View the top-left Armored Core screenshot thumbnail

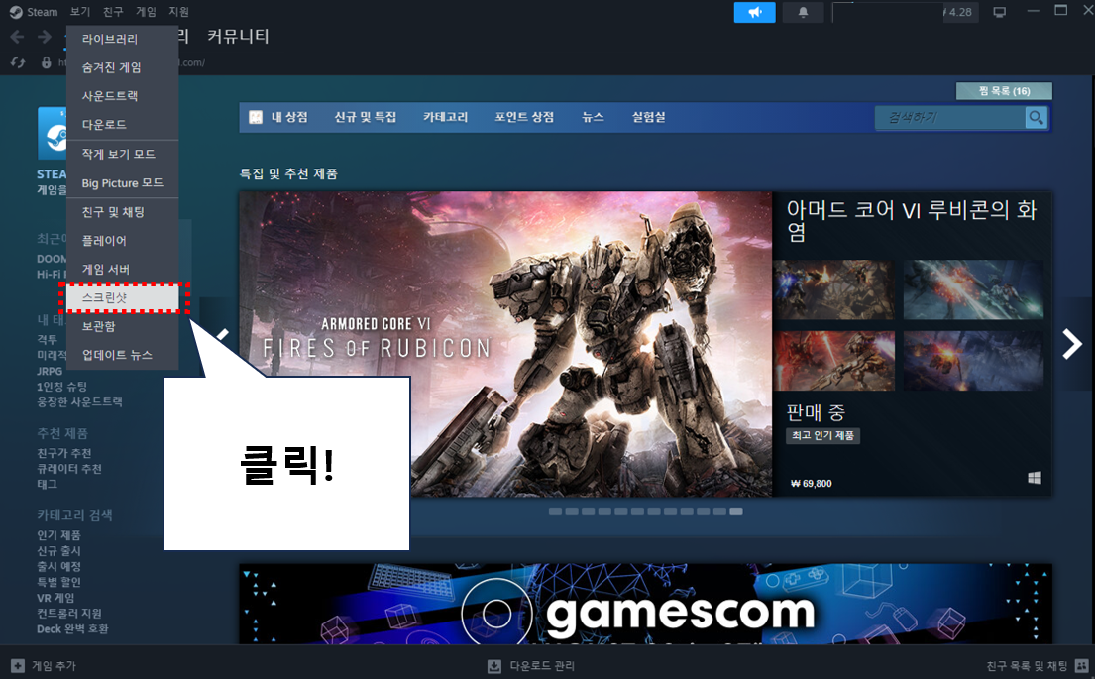click(x=833, y=289)
